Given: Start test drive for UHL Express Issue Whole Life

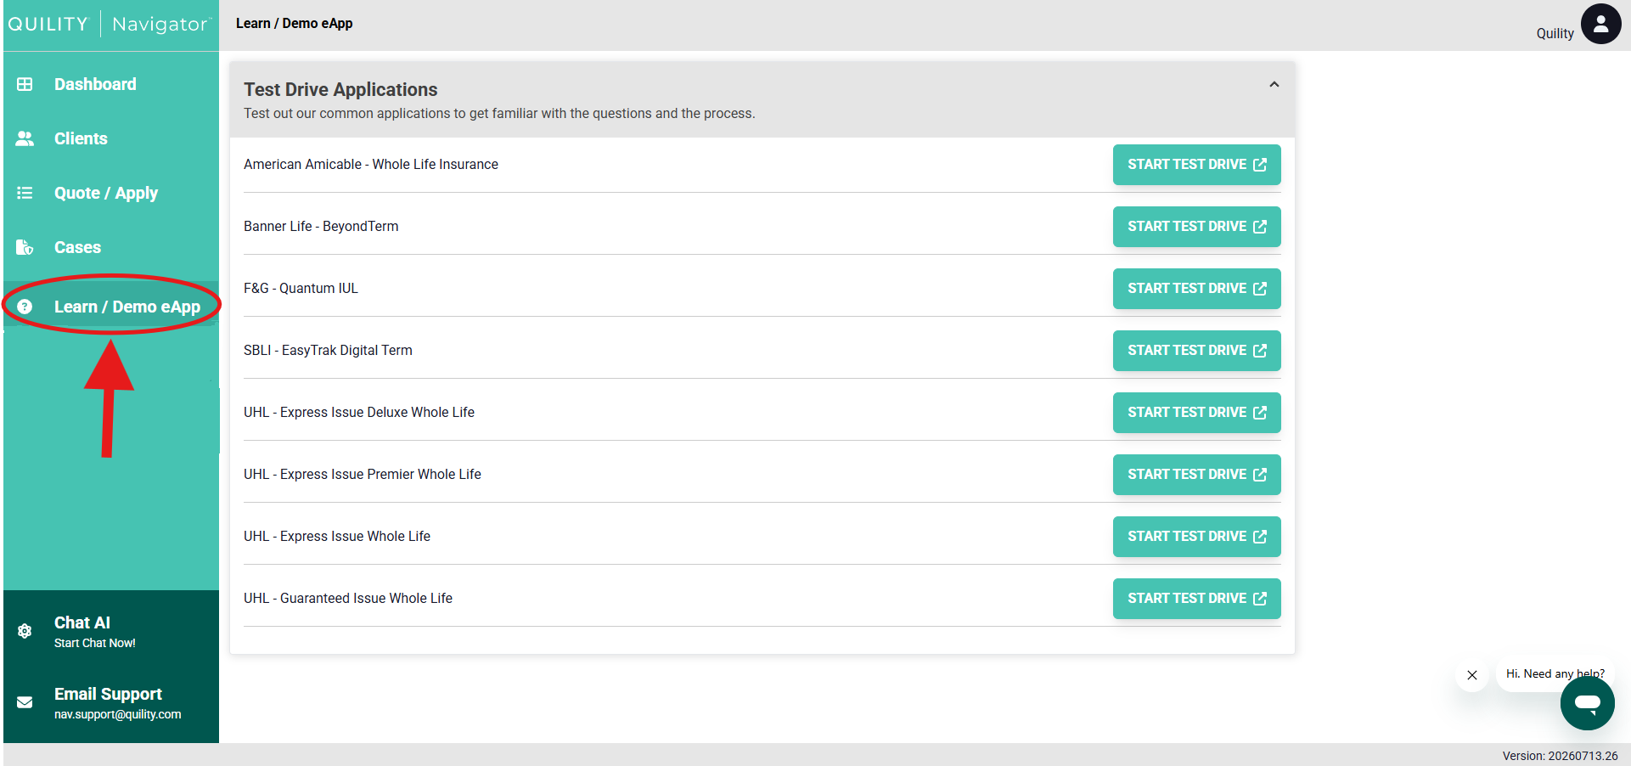Looking at the screenshot, I should pos(1196,537).
